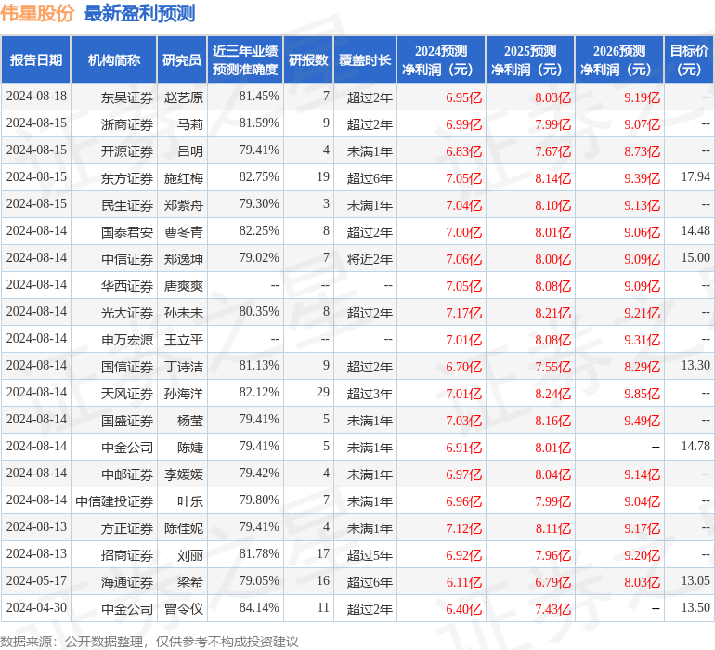Click researcher name 郑紫舟
The width and height of the screenshot is (715, 650).
pyautogui.click(x=184, y=205)
